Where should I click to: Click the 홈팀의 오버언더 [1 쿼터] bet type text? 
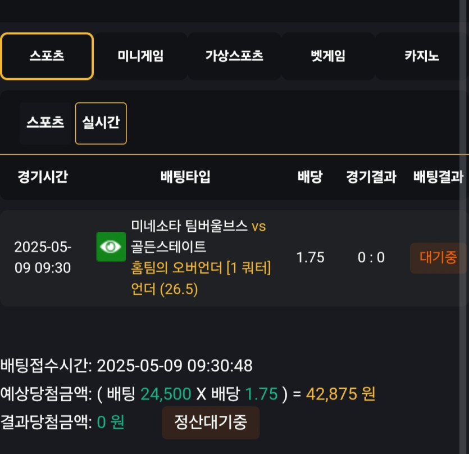pyautogui.click(x=201, y=268)
